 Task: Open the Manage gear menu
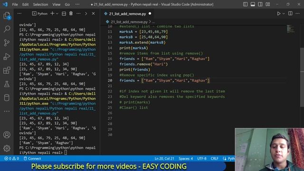(x=7, y=148)
